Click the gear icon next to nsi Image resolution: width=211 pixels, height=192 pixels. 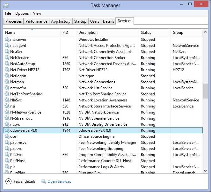[x=7, y=106]
